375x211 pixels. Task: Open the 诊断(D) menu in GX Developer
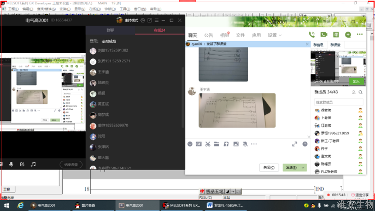point(110,9)
